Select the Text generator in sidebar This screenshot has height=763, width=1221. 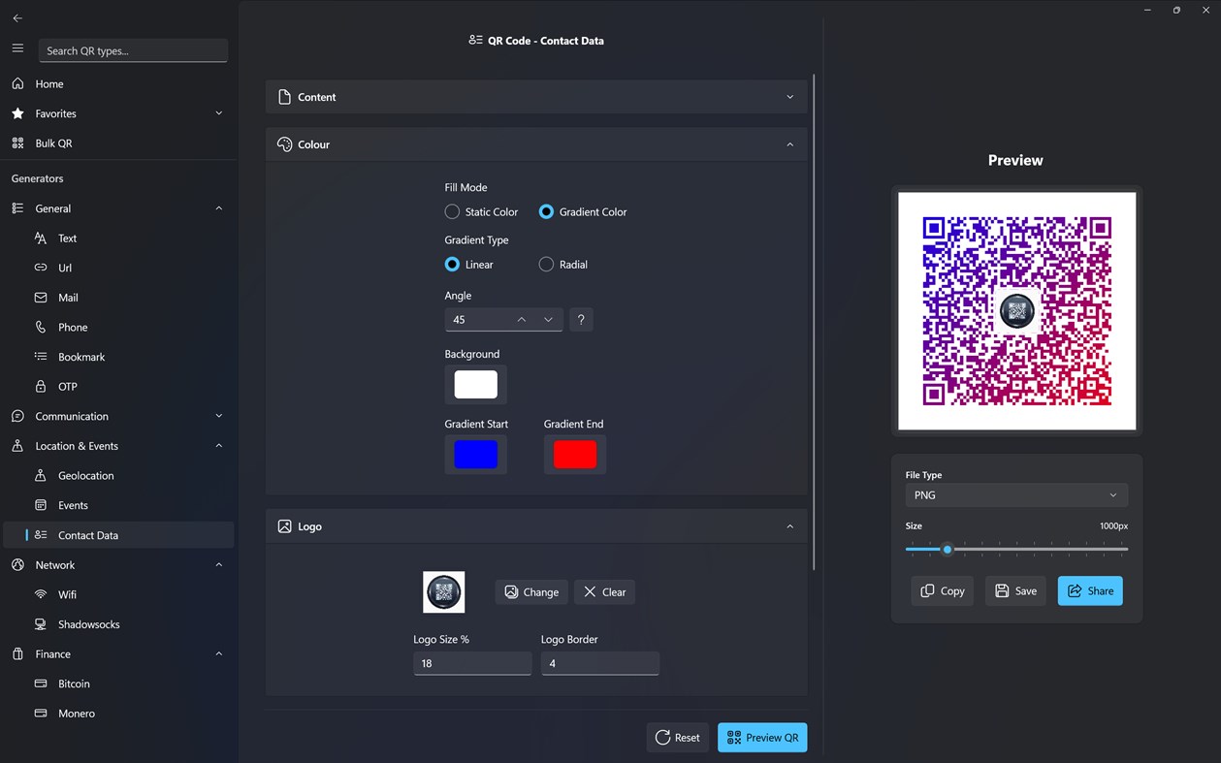pyautogui.click(x=68, y=238)
